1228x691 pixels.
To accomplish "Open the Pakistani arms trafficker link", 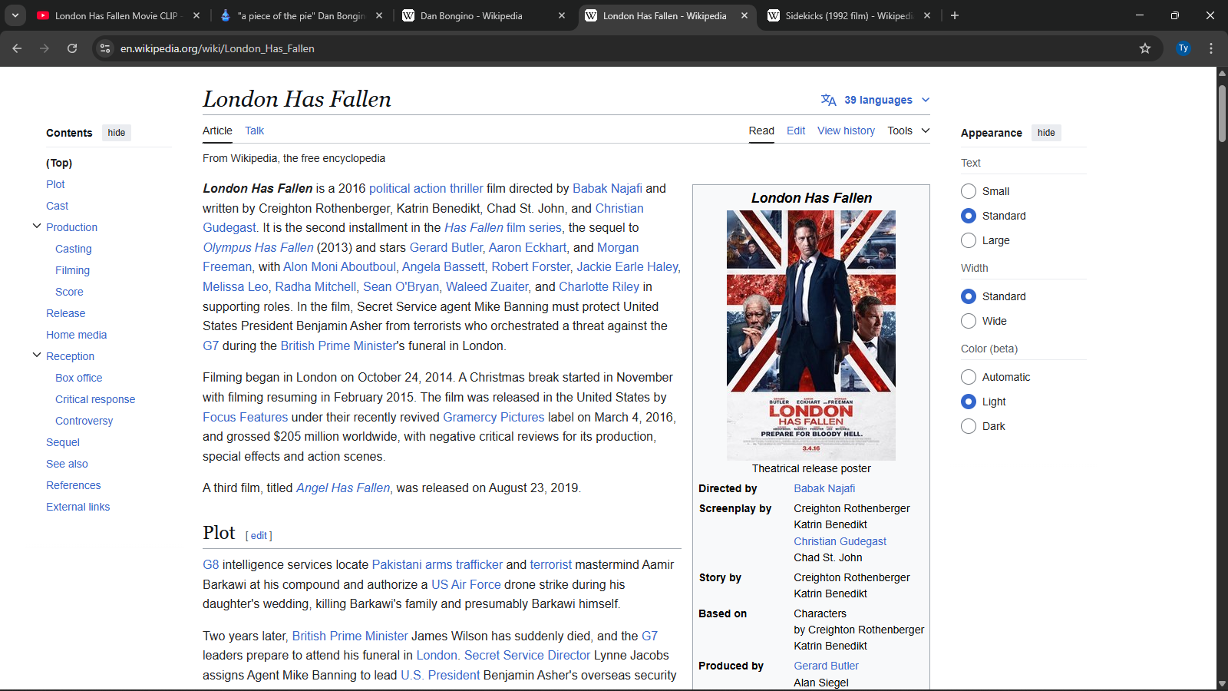I will tap(437, 564).
